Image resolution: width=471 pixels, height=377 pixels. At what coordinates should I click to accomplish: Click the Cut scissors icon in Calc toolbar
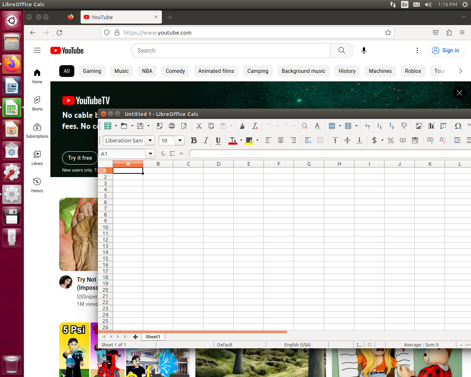[x=199, y=126]
